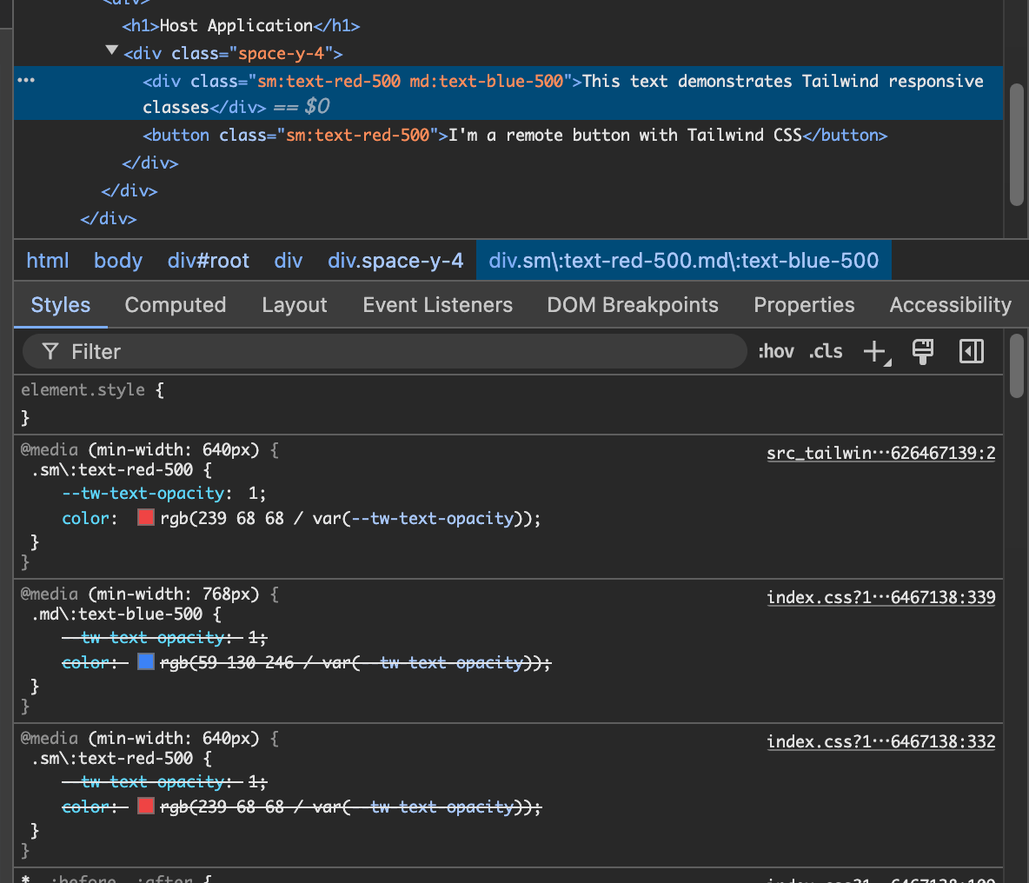Select div#root in the breadcrumb bar
Screen dimensions: 1029x883
click(x=208, y=260)
